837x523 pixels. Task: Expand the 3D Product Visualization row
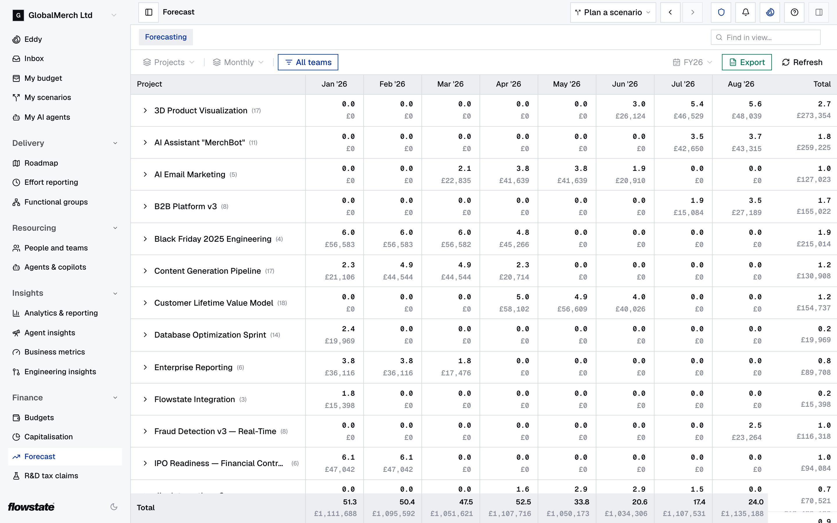point(145,111)
